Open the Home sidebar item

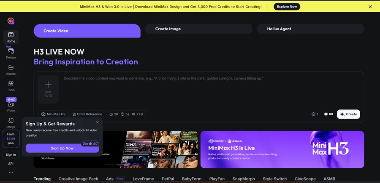point(11,37)
